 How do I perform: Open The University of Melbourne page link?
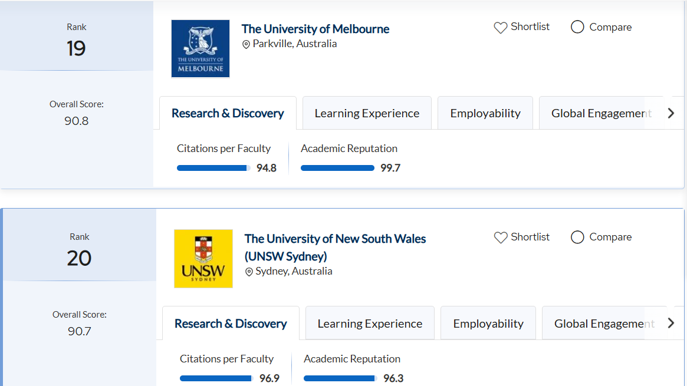[315, 29]
